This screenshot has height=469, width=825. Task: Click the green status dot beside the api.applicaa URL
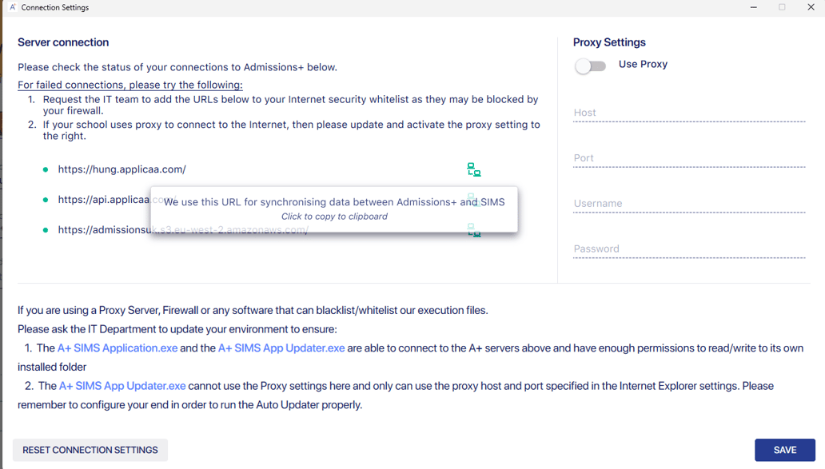(46, 200)
